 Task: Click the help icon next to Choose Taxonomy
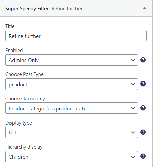pyautogui.click(x=143, y=108)
